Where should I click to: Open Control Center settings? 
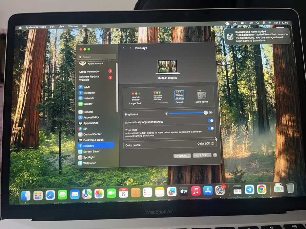click(90, 134)
